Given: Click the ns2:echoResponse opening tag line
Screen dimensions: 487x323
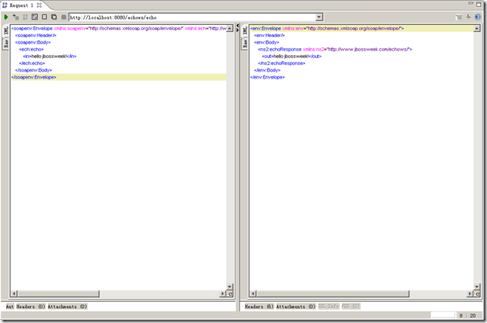Looking at the screenshot, I should [x=335, y=49].
